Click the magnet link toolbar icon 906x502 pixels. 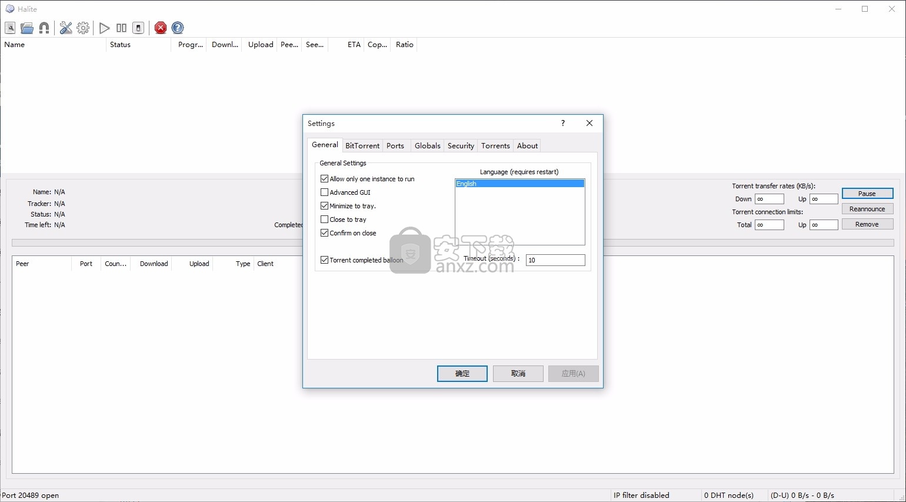tap(44, 28)
